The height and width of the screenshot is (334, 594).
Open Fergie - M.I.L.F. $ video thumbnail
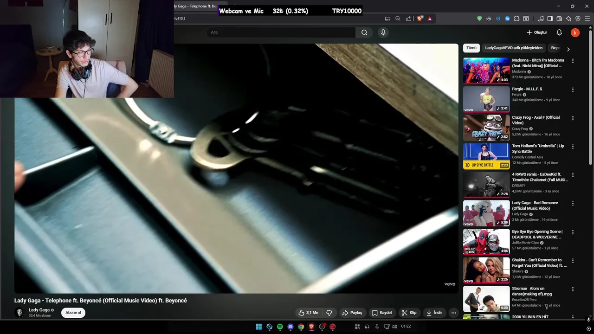coord(486,99)
